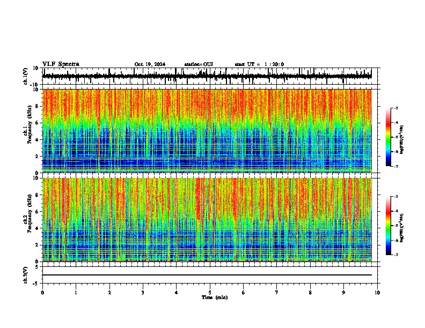The height and width of the screenshot is (328, 425).
Task: Click the "6" kHz tick on ch.2 frequency axis
Action: click(37, 212)
